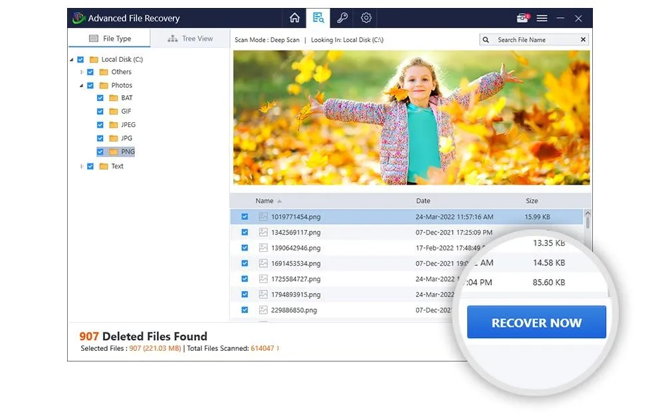
Task: Click the key registration icon
Action: click(342, 18)
